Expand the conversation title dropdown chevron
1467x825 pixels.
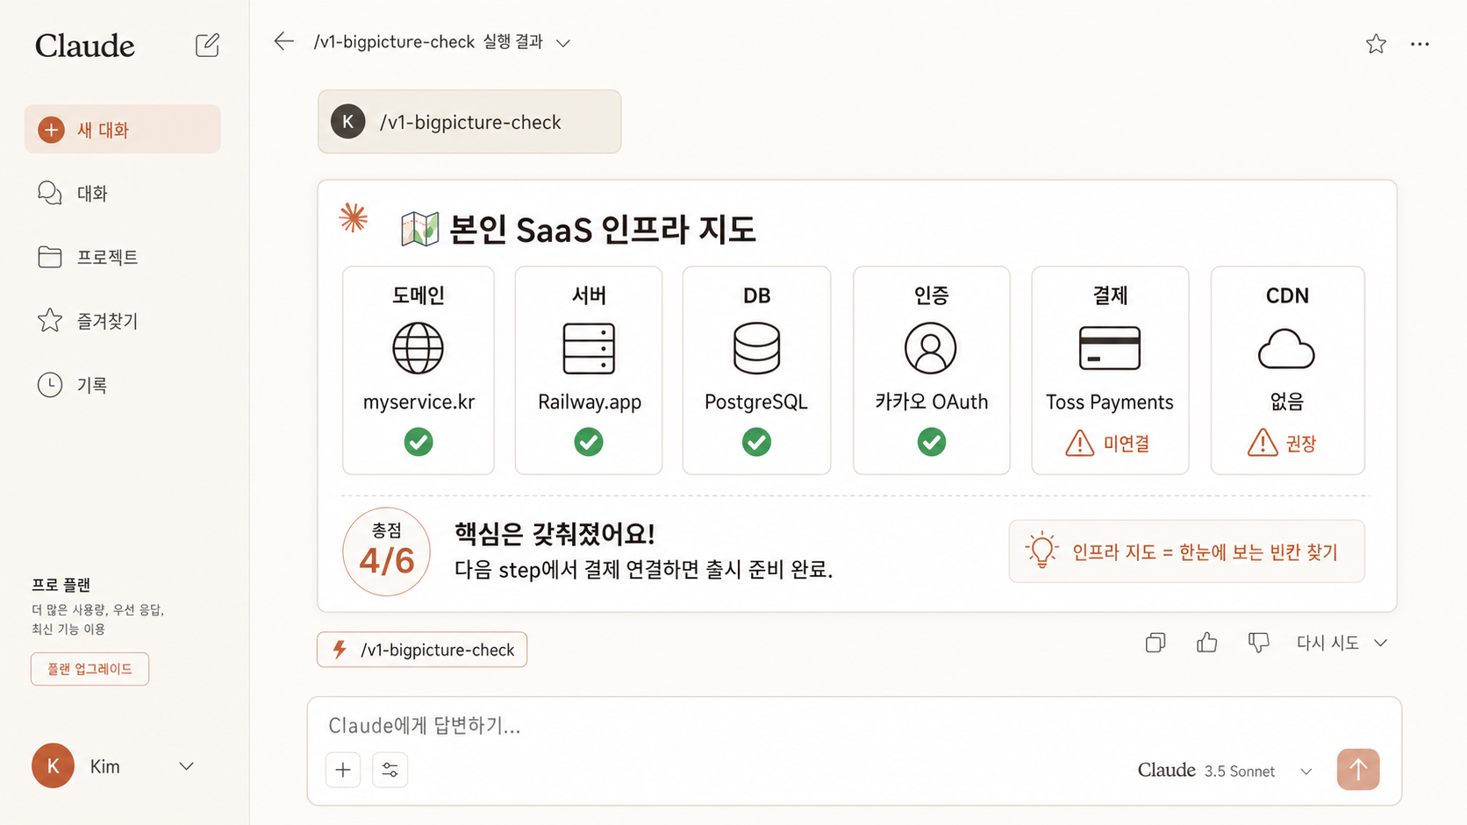click(x=563, y=43)
